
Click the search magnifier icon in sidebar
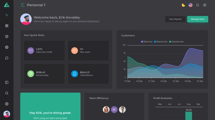7,93
